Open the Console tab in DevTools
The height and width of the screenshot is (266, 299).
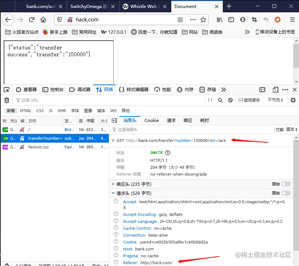point(53,90)
